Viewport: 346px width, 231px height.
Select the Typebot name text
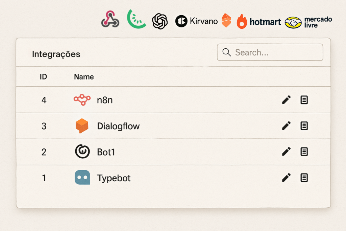[x=114, y=178]
